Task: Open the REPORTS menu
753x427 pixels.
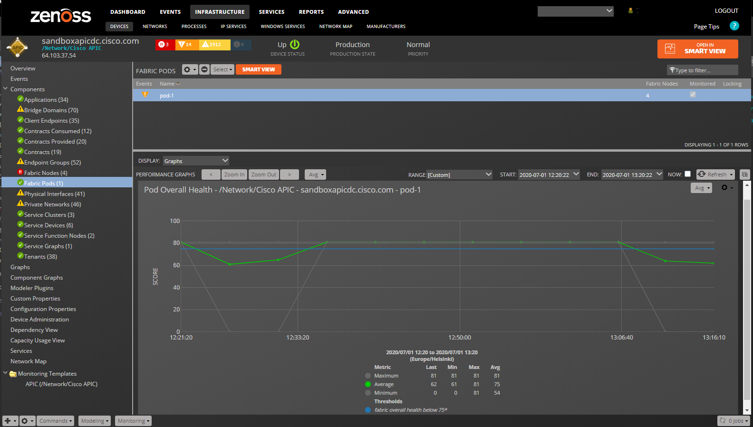Action: tap(311, 12)
